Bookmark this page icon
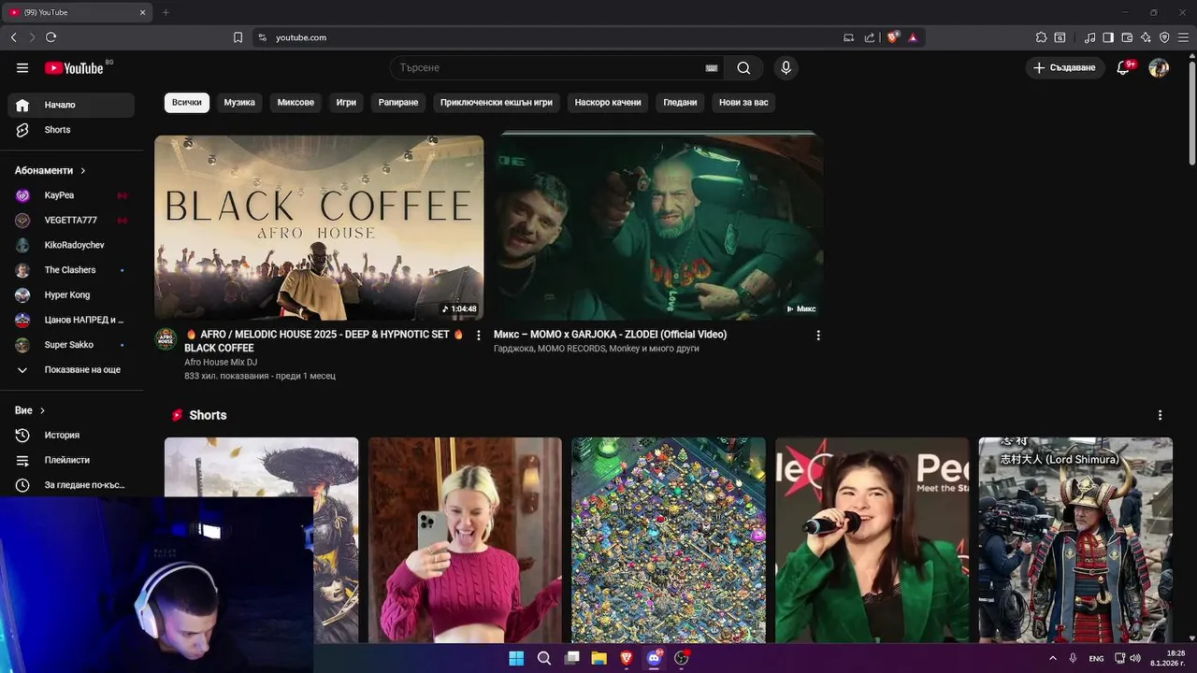This screenshot has width=1197, height=673. [x=238, y=37]
